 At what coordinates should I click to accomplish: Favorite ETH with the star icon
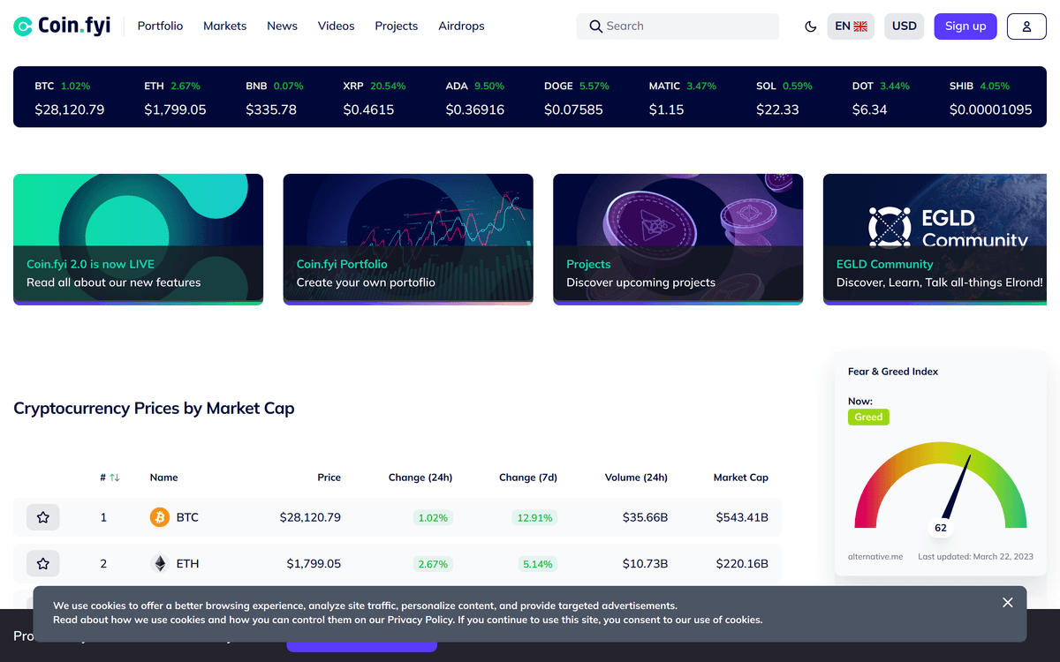coord(43,563)
